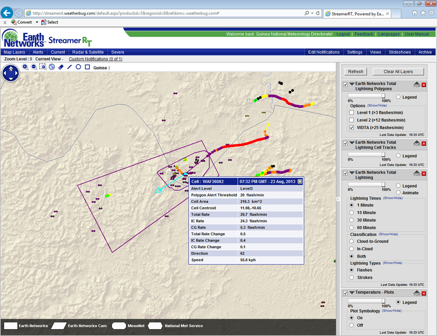Open the Severe menu
Screen dimensions: 437x336
tap(118, 52)
